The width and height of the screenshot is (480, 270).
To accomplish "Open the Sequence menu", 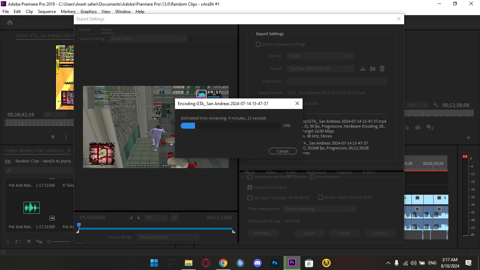I will pos(47,11).
